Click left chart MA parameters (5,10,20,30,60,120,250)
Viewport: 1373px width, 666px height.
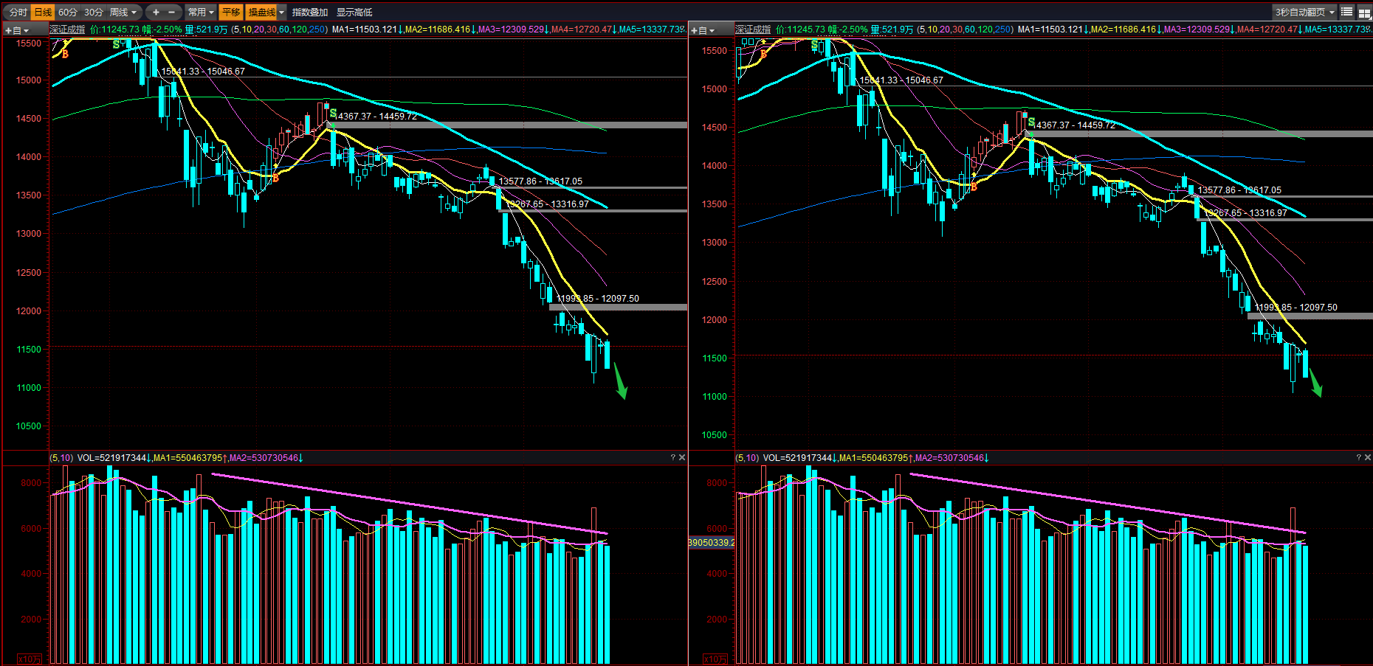280,30
